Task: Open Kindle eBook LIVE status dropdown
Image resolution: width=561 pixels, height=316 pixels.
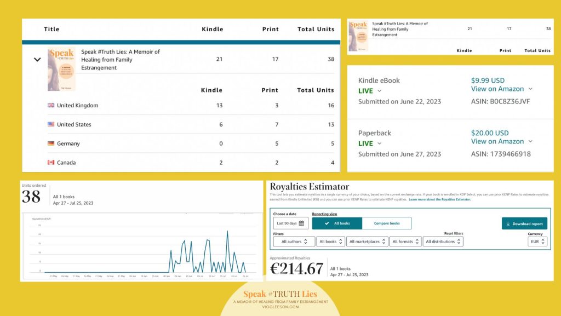Action: [370, 91]
